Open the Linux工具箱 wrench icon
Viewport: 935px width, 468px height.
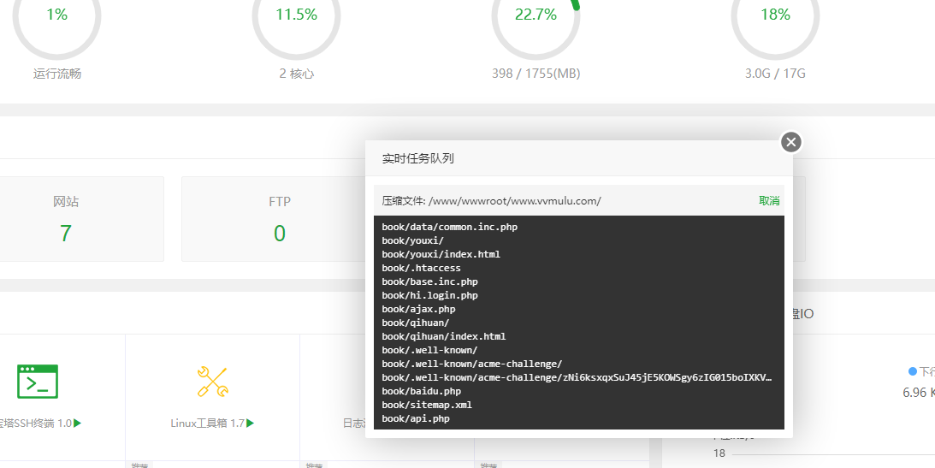point(212,382)
